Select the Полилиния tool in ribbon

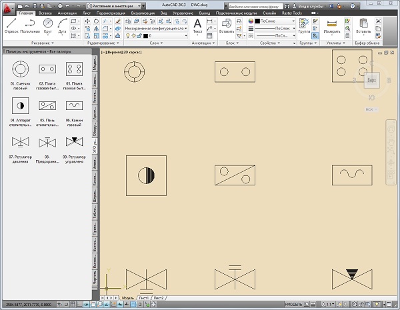[29, 25]
